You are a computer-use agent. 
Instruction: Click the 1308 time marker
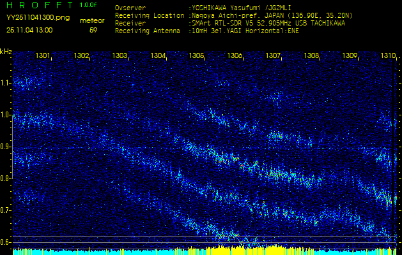311,55
